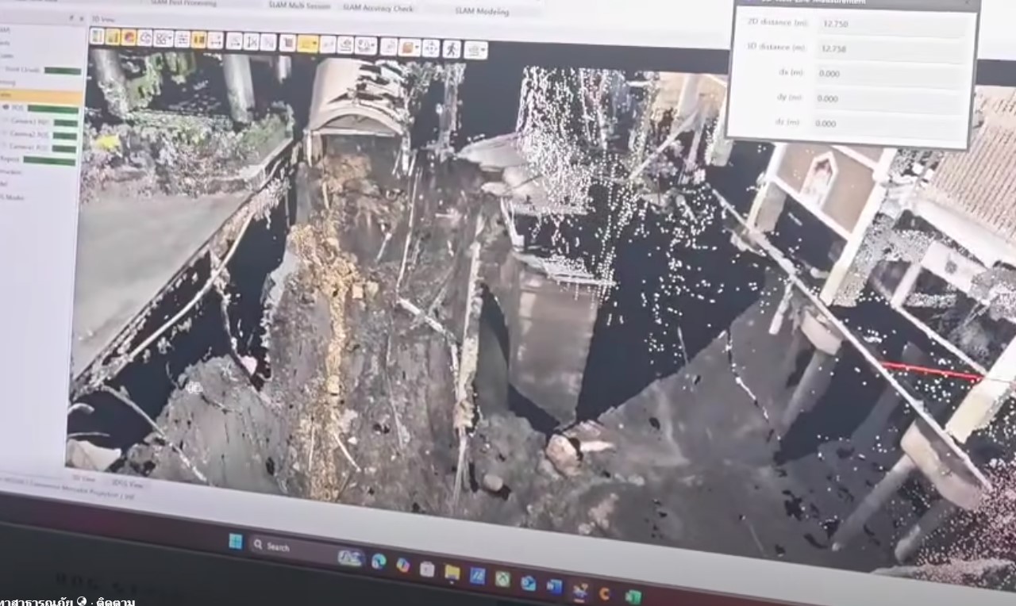Click the orange circle color render icon

(x=129, y=37)
